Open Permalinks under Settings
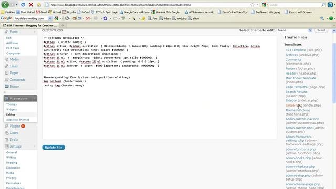 coord(14,183)
